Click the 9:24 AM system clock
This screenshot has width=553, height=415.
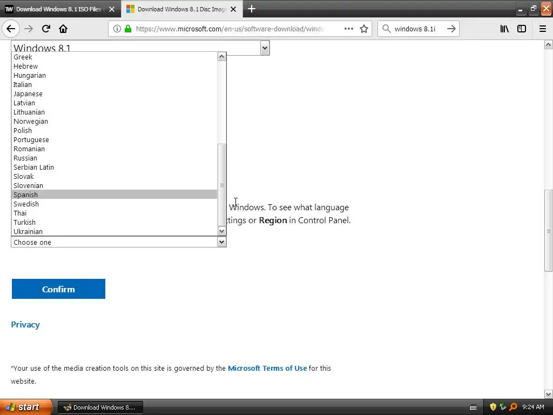pyautogui.click(x=533, y=407)
